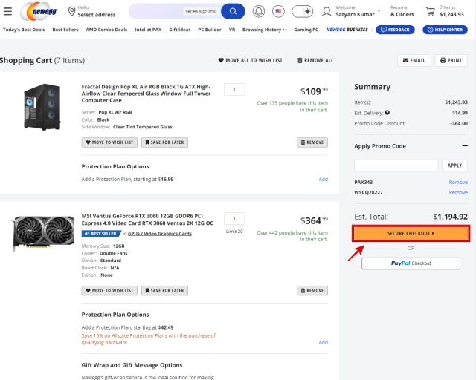Viewport: 476px width, 380px height.
Task: Click the Feedback button
Action: coord(395,30)
